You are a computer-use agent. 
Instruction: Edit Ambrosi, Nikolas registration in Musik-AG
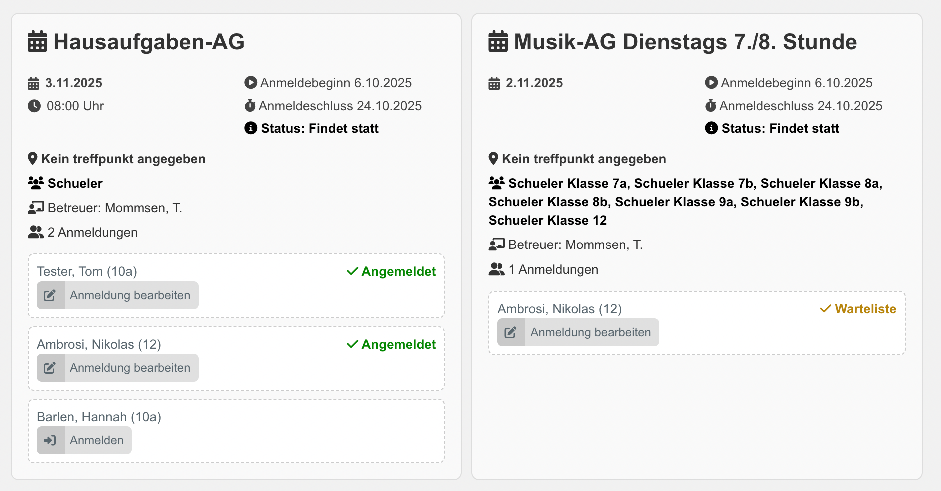click(578, 332)
